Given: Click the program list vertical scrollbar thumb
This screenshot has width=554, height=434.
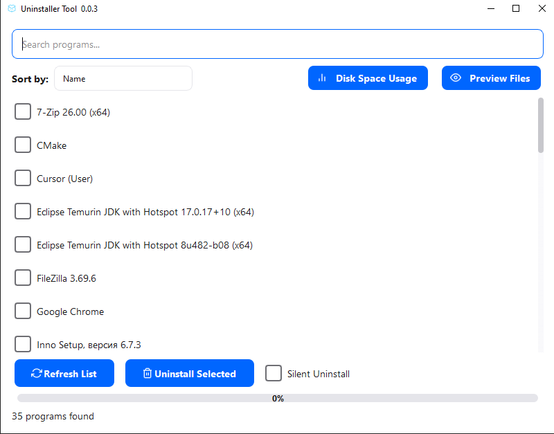Looking at the screenshot, I should 541,125.
